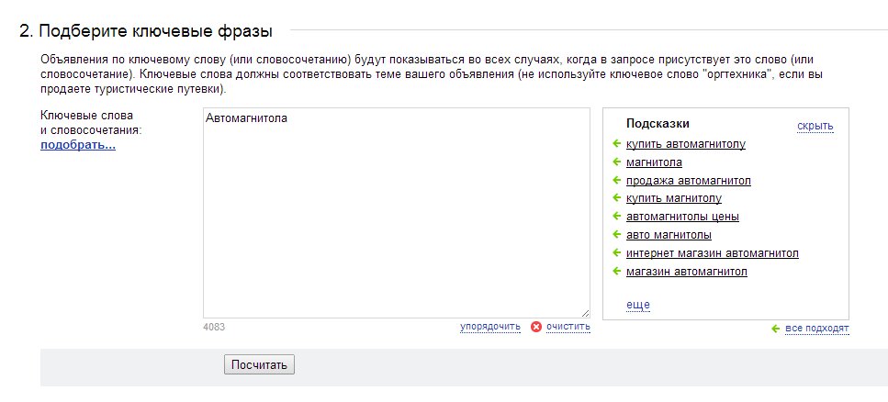Grab the text area resize handle

[x=585, y=313]
